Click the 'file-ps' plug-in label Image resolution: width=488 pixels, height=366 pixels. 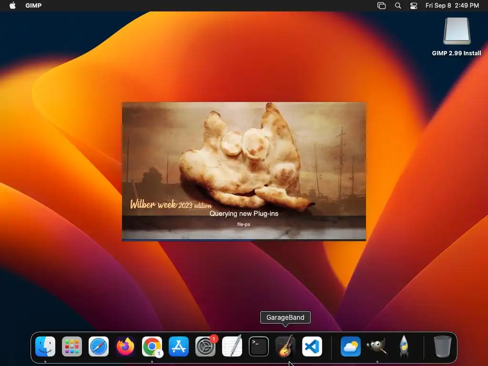[x=244, y=224]
